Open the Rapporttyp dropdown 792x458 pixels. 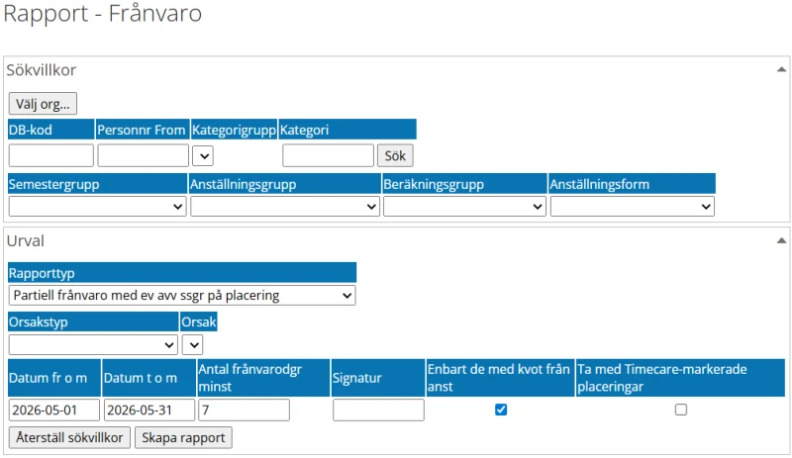(182, 295)
